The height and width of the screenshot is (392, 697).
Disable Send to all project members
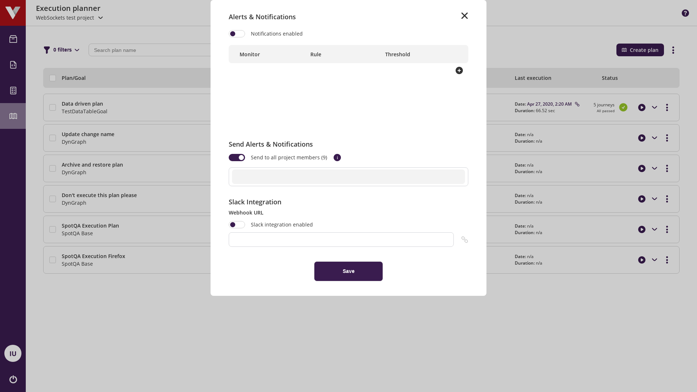(x=237, y=158)
